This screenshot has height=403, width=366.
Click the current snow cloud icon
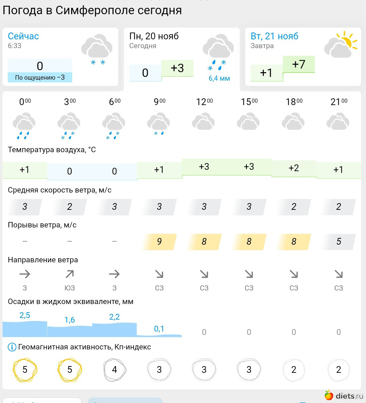click(x=97, y=49)
